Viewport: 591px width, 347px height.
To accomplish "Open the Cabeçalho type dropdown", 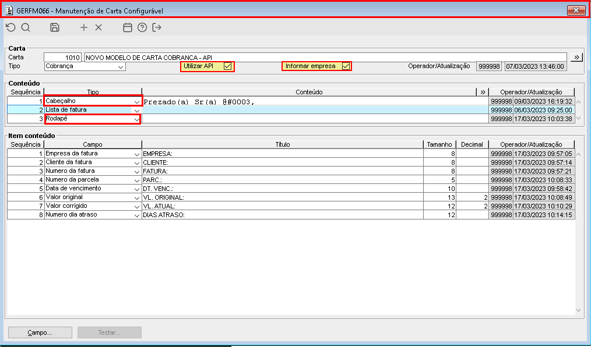I will [136, 102].
